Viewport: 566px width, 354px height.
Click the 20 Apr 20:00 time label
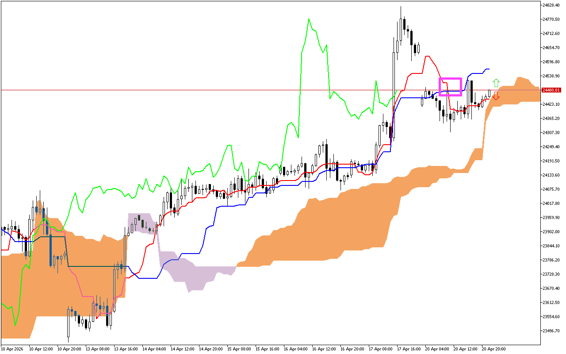tap(493, 349)
